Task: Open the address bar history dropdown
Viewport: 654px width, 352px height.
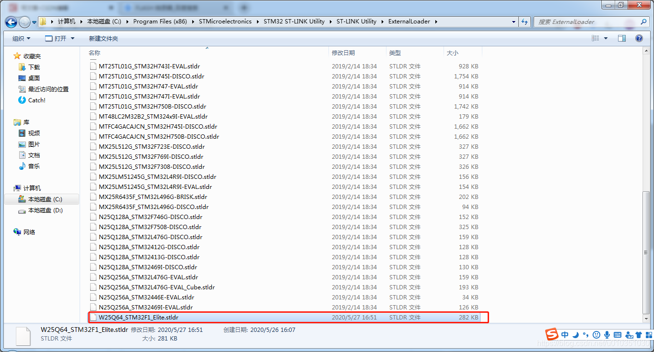Action: pyautogui.click(x=514, y=22)
